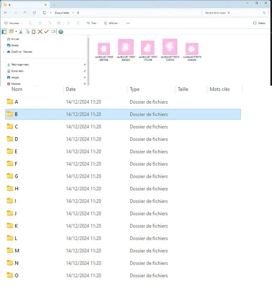This screenshot has height=288, width=272.
Task: Open the three-dots more options menu
Action: coord(128,23)
